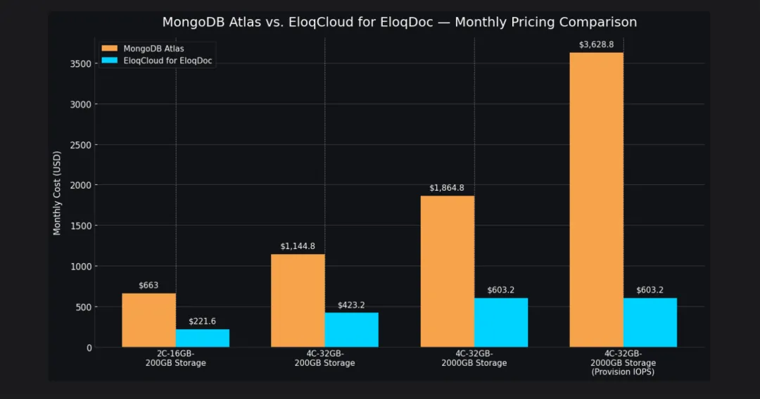The width and height of the screenshot is (760, 399).
Task: Click the tallest orange bar labeled $3,628.8
Action: point(596,199)
